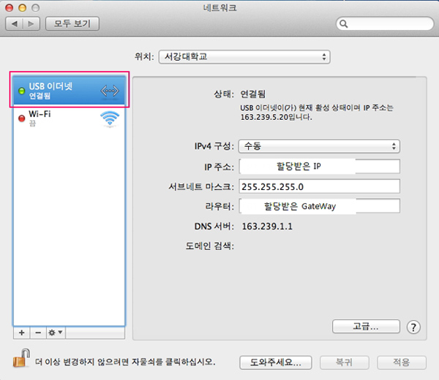Remove selected service with minus button

(37, 332)
